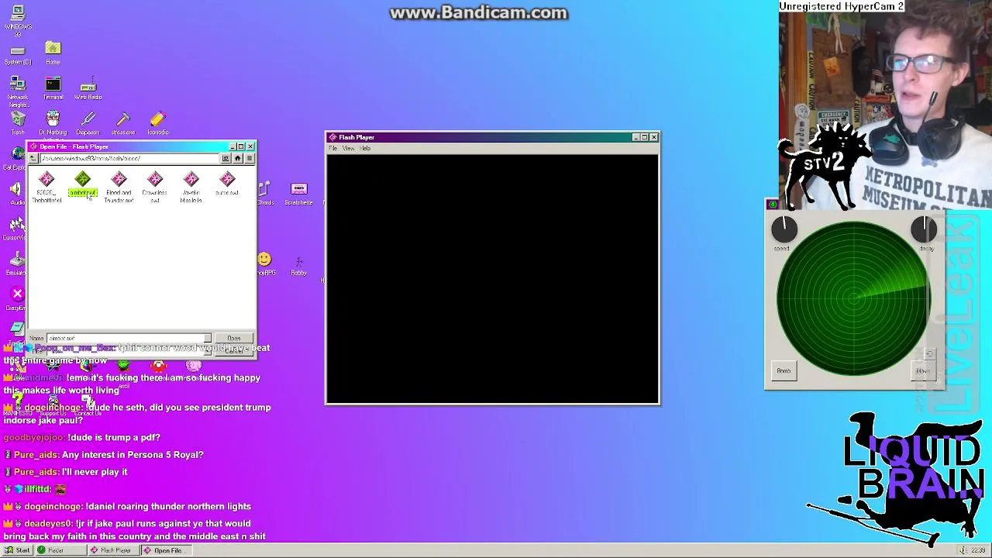Click the Bomb button on radar widget

pyautogui.click(x=784, y=370)
